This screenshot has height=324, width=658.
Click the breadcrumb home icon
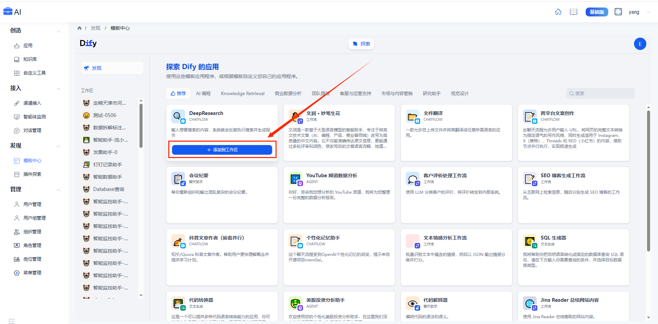80,28
